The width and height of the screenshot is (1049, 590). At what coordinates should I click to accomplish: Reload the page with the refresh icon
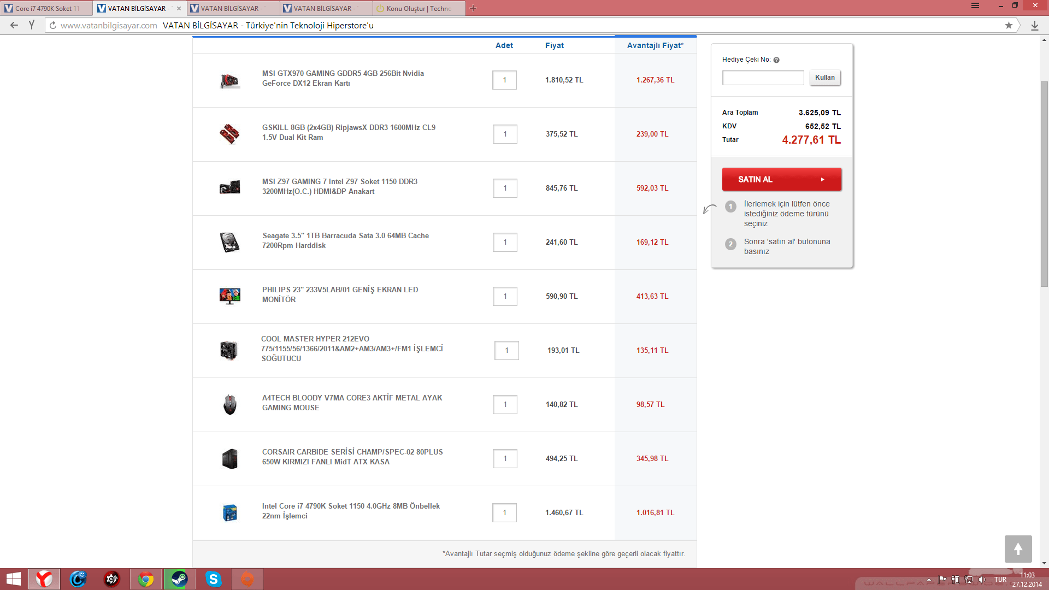coord(53,25)
